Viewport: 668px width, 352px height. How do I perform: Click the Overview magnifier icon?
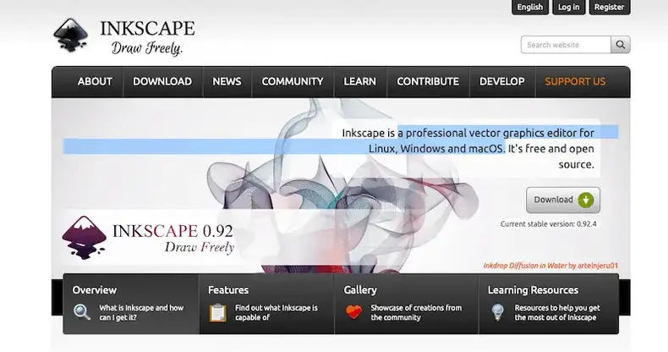tap(82, 312)
